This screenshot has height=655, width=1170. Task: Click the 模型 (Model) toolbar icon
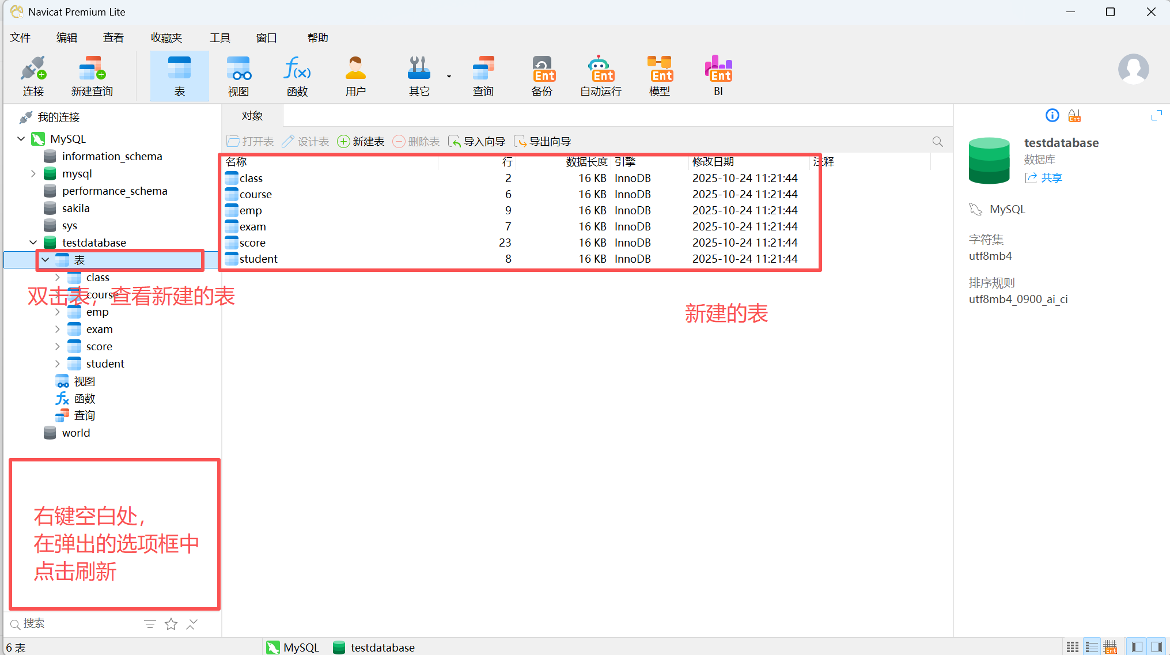pos(659,75)
